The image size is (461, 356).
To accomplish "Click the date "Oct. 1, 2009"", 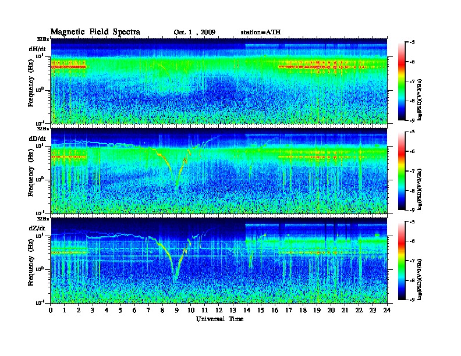I will 194,33.
